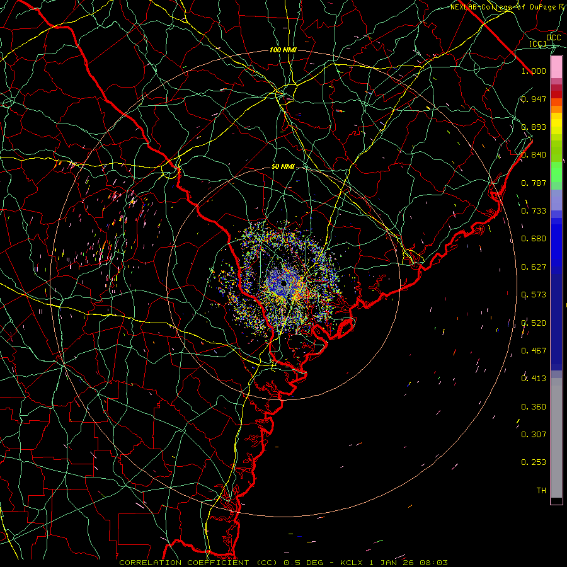Click the 1.000 scale value
567x567 pixels.
[534, 71]
